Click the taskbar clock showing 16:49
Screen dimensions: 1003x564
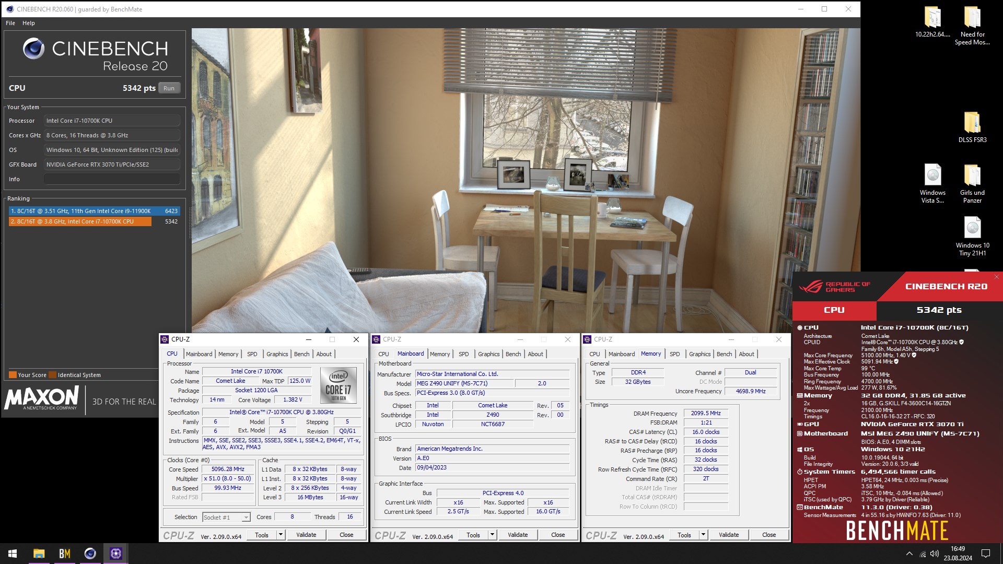click(x=958, y=554)
